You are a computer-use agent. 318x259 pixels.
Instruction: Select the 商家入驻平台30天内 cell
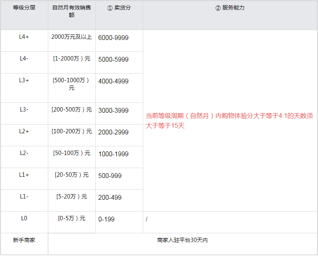tap(182, 240)
